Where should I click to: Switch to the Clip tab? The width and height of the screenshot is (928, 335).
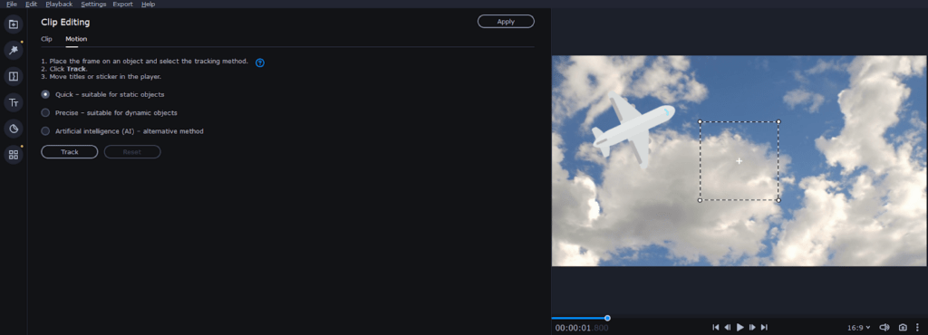click(46, 39)
